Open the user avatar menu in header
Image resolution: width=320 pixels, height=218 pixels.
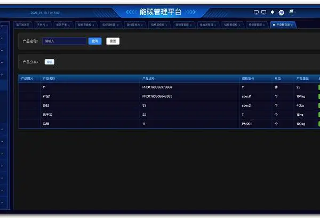pos(292,12)
